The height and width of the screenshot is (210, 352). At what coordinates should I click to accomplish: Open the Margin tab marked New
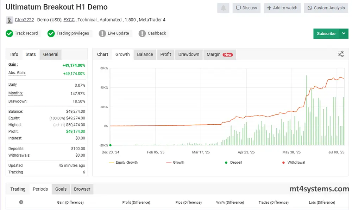(219, 54)
